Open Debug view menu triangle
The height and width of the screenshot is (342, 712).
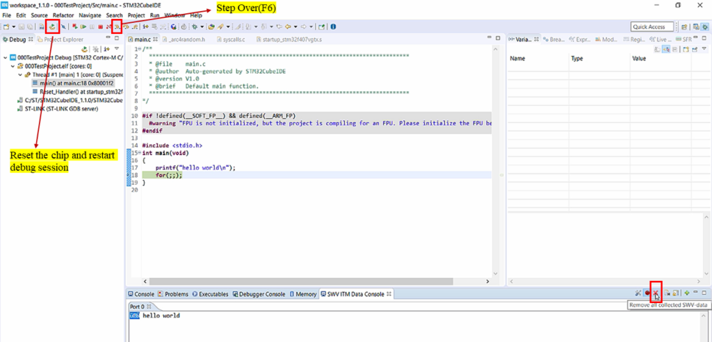click(x=117, y=49)
